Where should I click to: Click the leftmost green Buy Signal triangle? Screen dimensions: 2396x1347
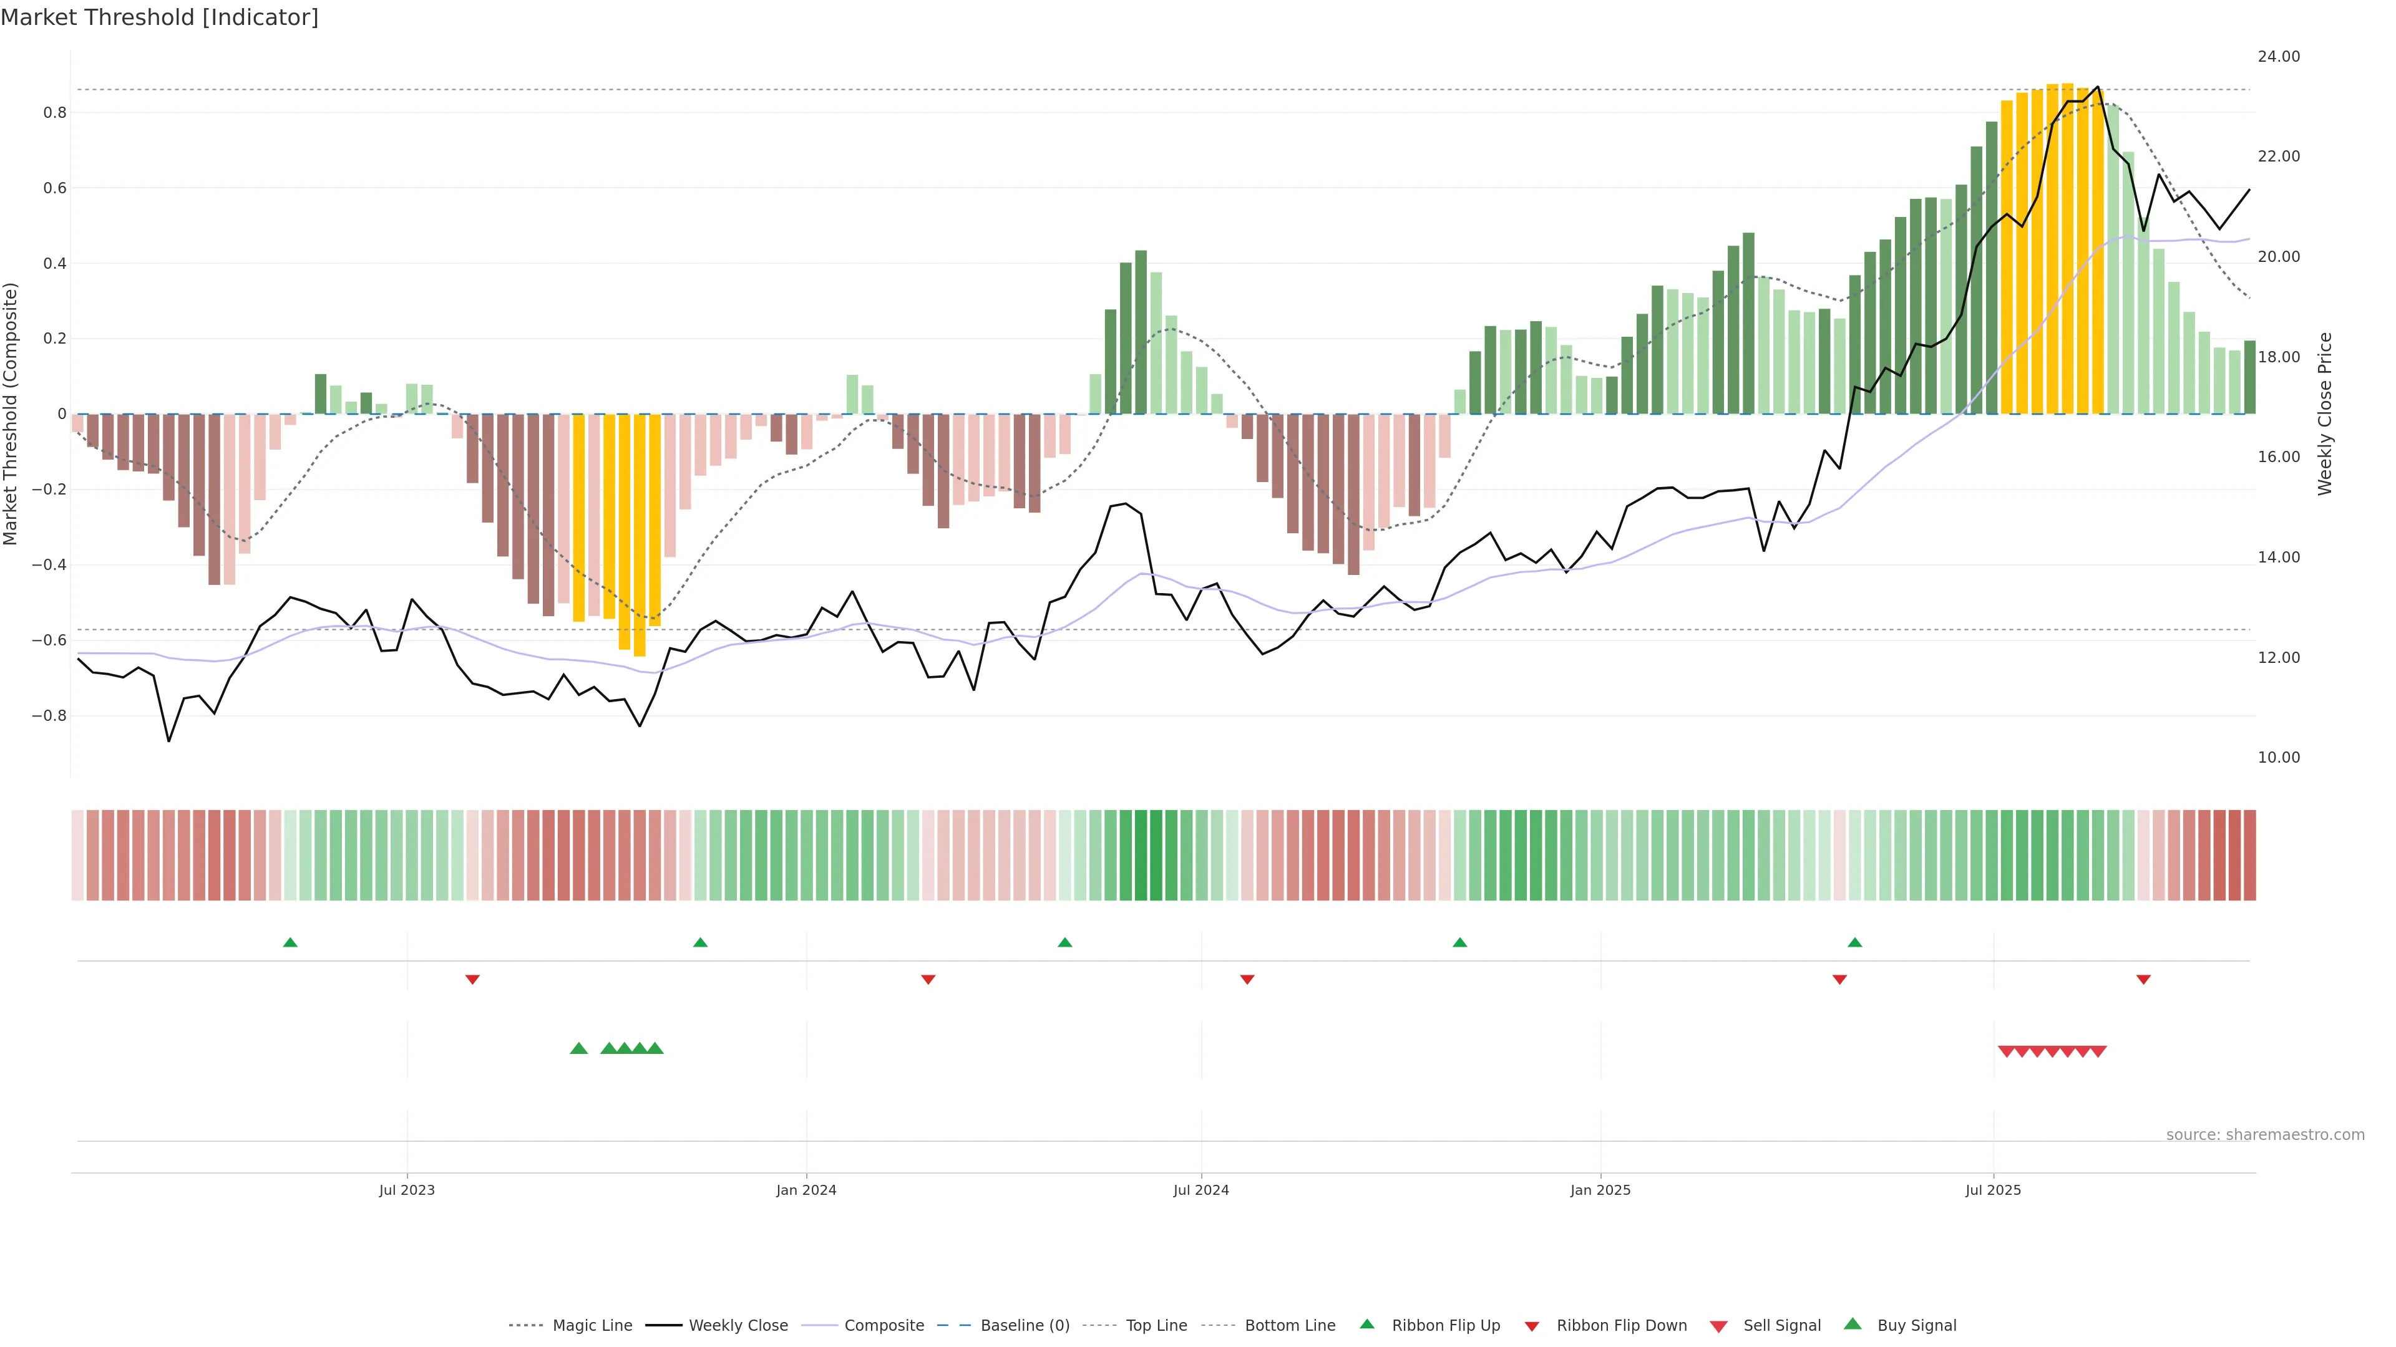[x=578, y=1048]
